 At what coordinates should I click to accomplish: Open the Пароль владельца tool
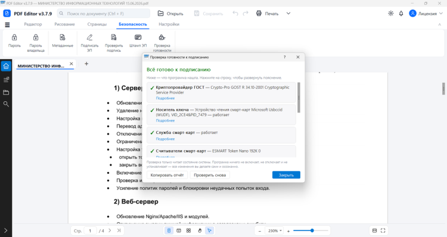click(36, 43)
